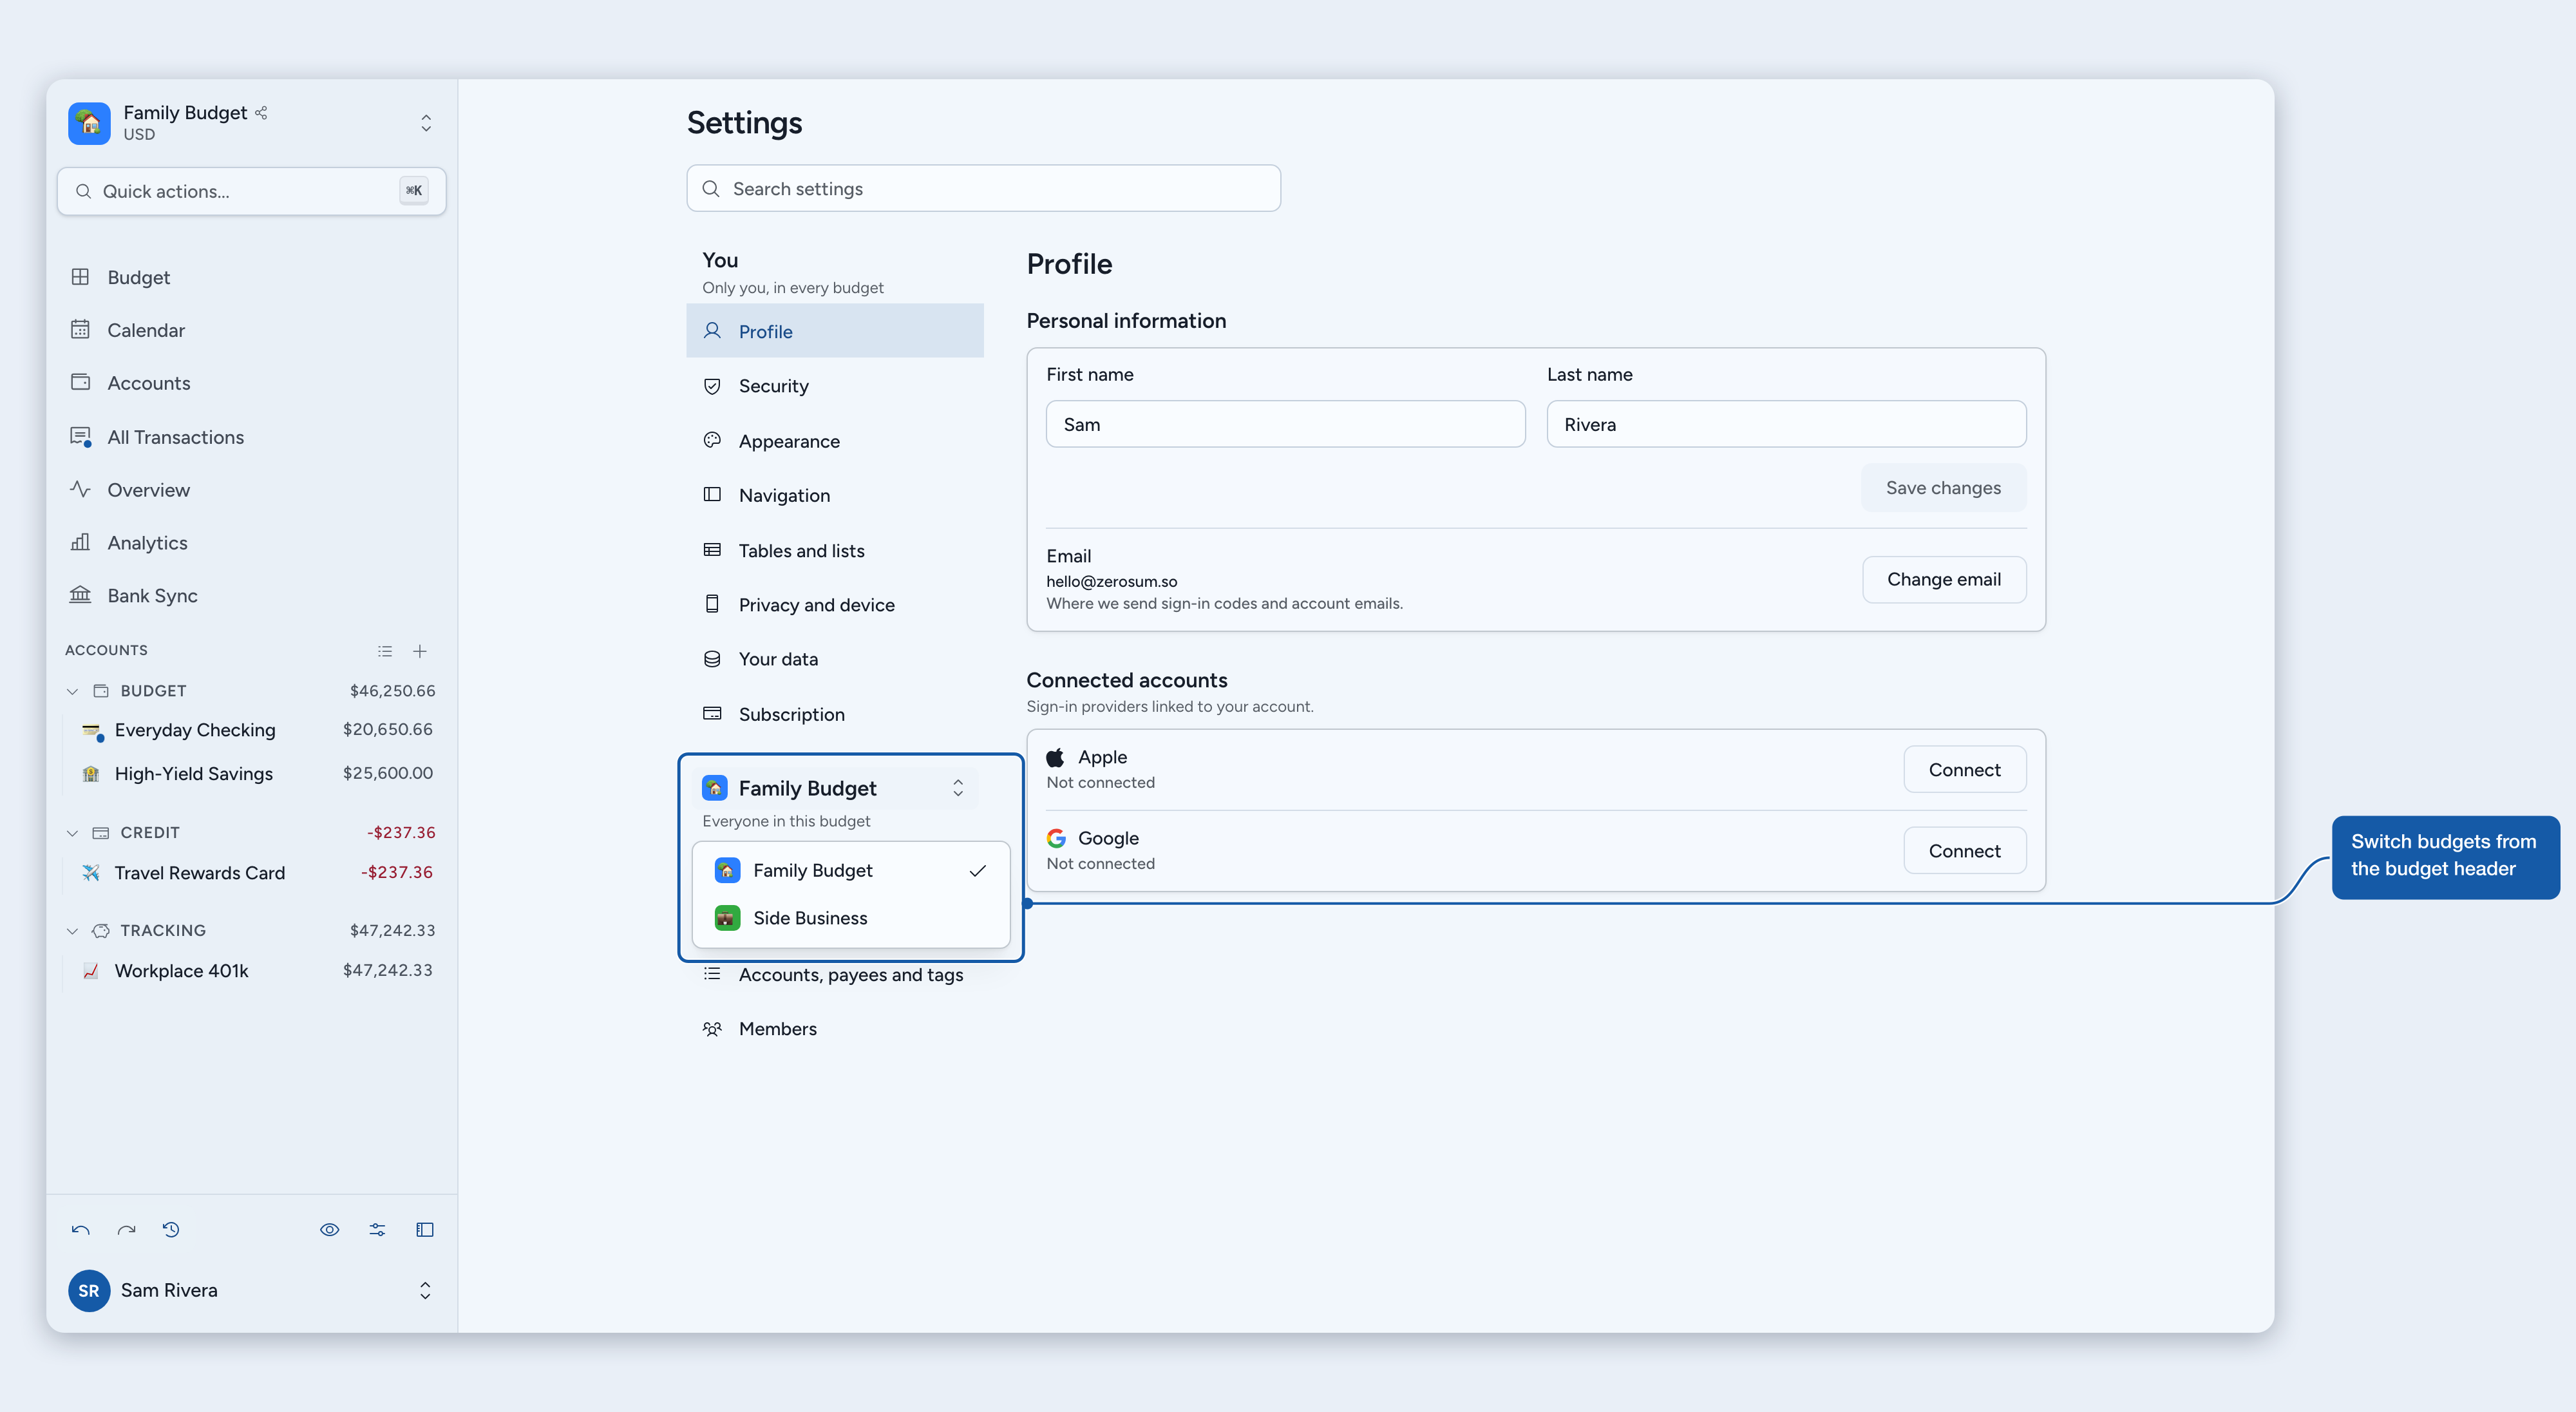
Task: Collapse the BUDGET accounts group
Action: [x=72, y=691]
